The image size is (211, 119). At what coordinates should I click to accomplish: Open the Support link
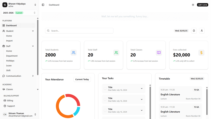click(11, 106)
